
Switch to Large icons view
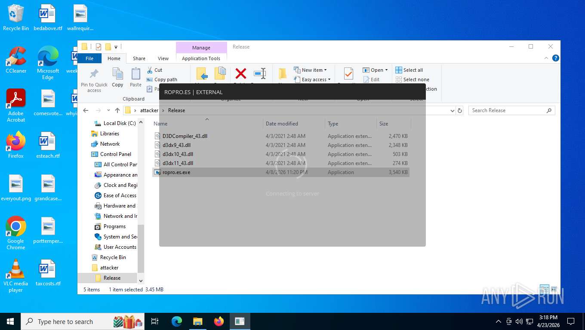pos(554,289)
